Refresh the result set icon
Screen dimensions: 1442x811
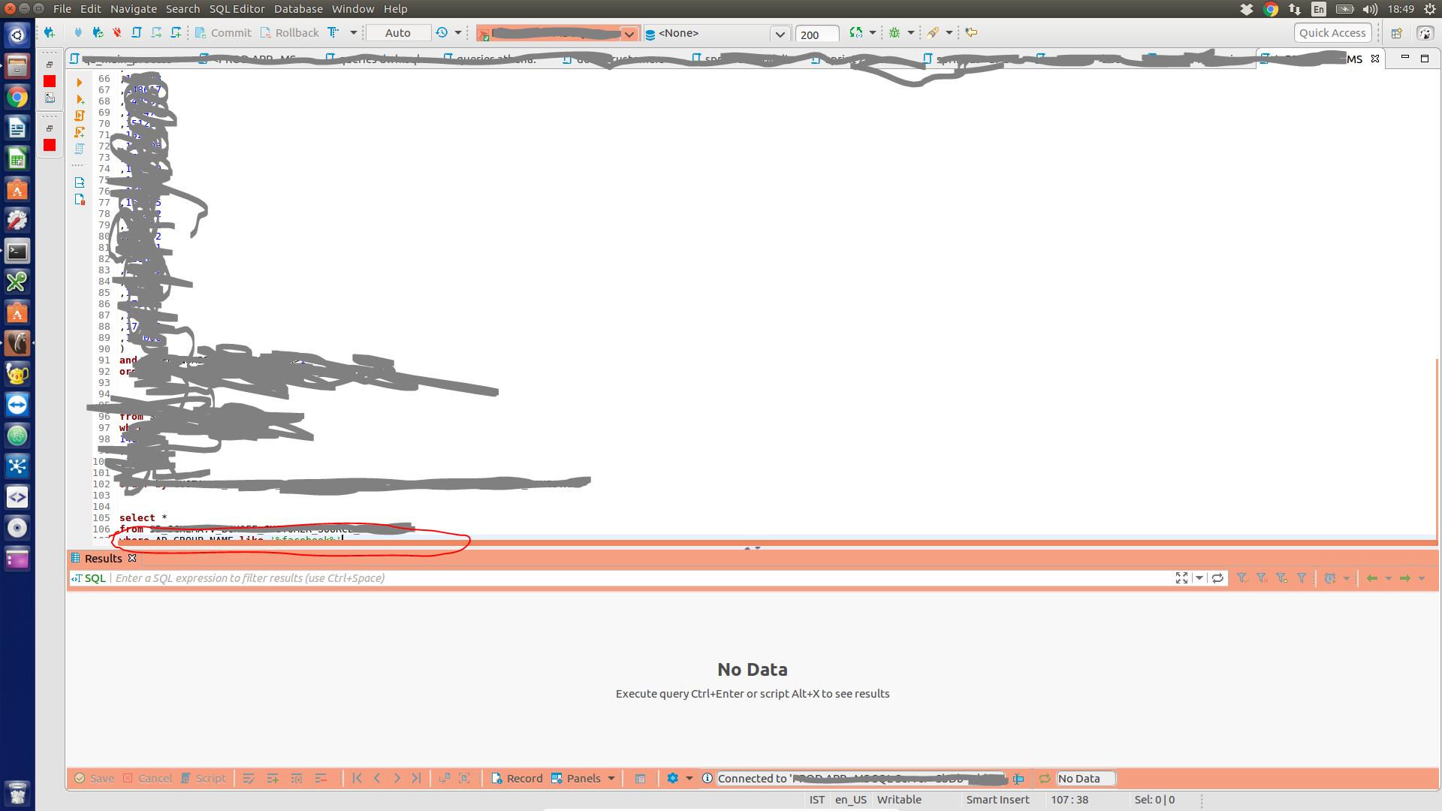pos(1217,577)
